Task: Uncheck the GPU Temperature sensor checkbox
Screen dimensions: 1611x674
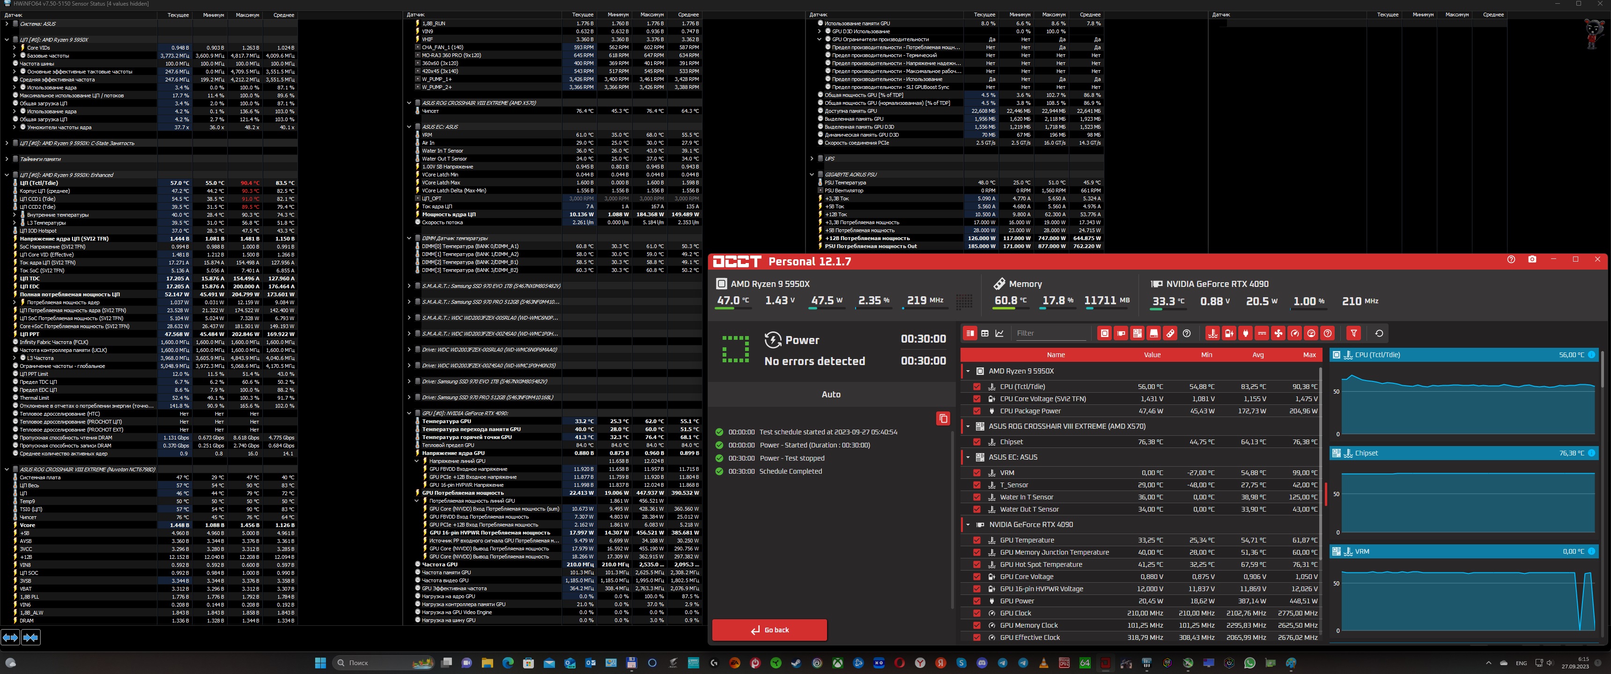Action: click(977, 540)
